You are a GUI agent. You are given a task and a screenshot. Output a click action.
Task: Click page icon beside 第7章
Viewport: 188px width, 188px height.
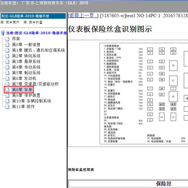[x=8, y=84]
